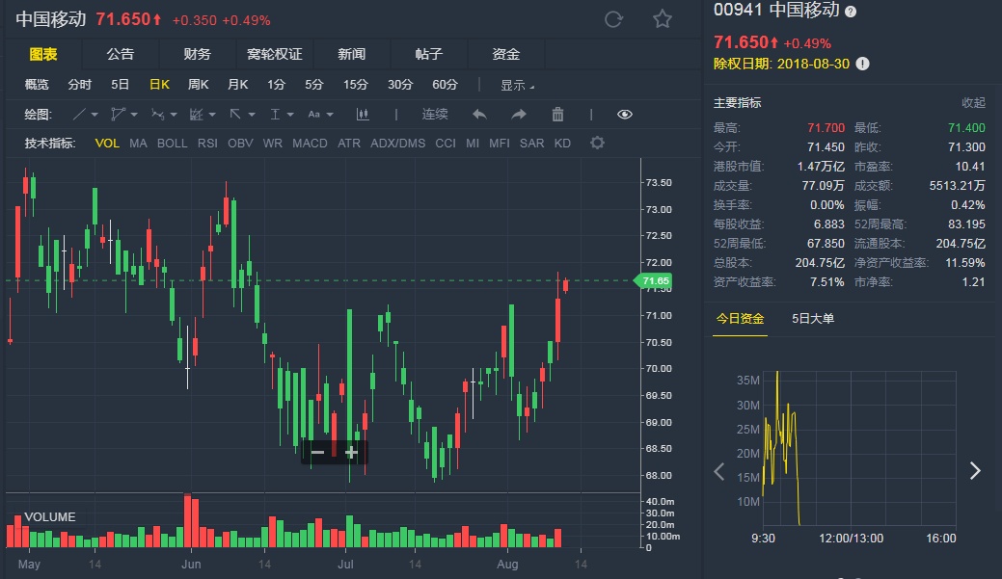Open help icon next to 00941 中国移动
The image size is (1002, 579).
[x=851, y=12]
